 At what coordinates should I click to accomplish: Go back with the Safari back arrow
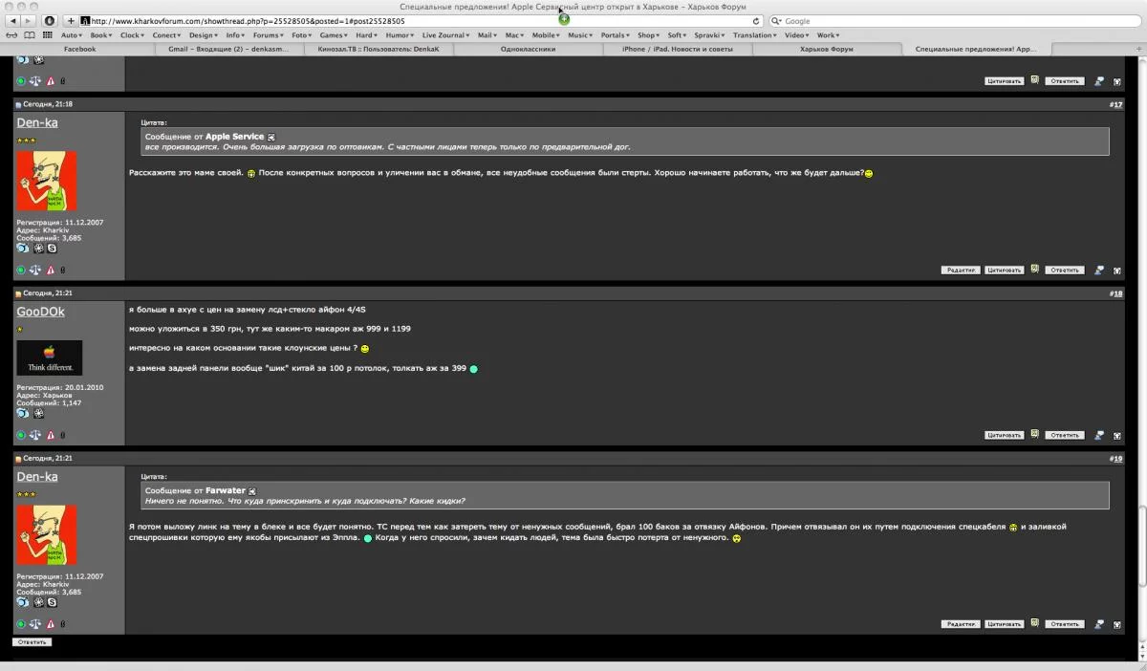click(x=12, y=20)
